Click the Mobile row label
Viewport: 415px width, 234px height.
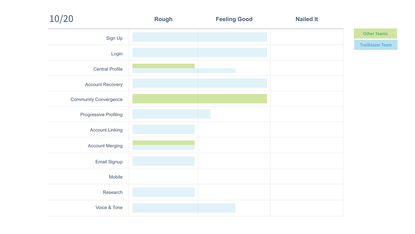pos(116,177)
